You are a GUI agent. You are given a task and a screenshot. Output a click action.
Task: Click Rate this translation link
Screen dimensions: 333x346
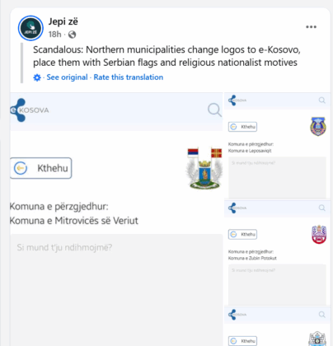[129, 77]
